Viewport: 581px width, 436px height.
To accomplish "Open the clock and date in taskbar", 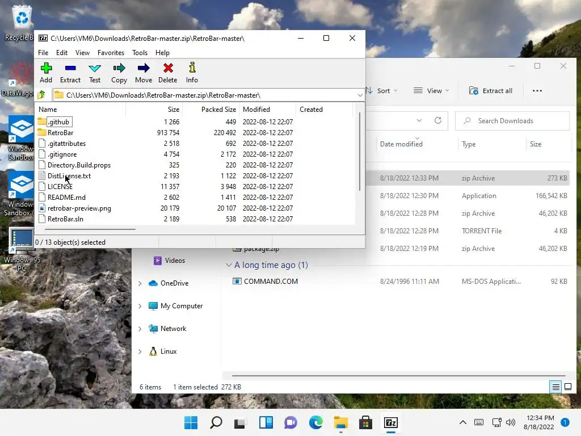I will tap(539, 422).
